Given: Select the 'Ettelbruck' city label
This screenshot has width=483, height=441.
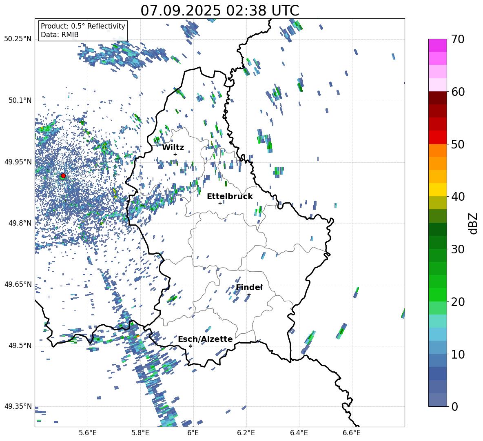Looking at the screenshot, I should point(230,197).
